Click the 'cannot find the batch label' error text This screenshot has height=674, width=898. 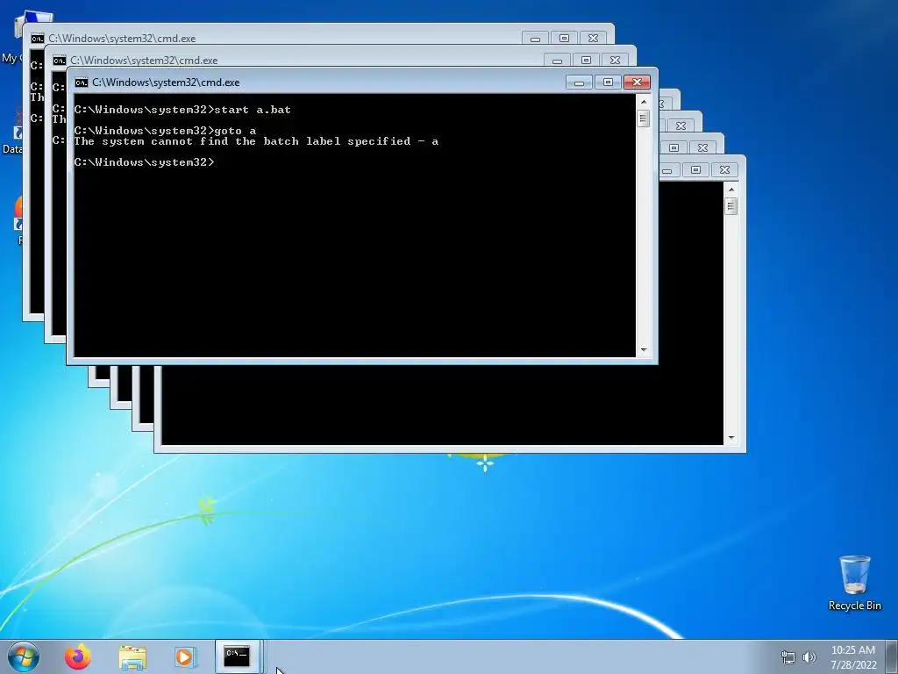pyautogui.click(x=256, y=141)
